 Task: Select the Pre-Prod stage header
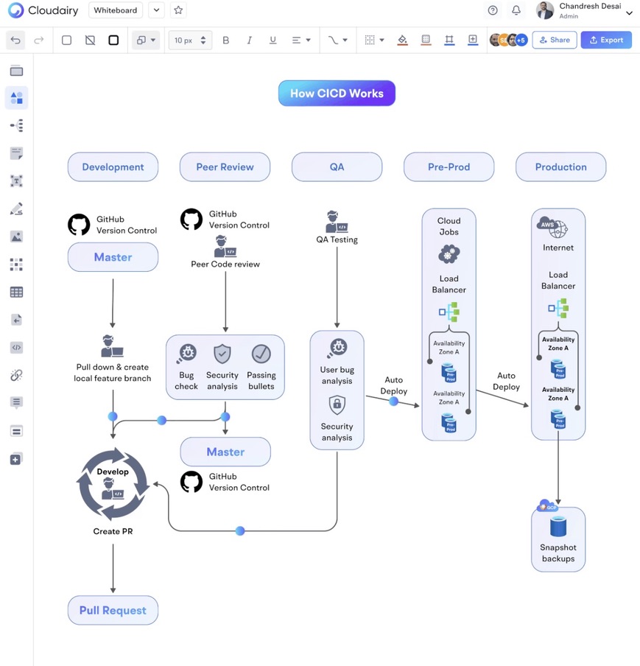click(449, 167)
